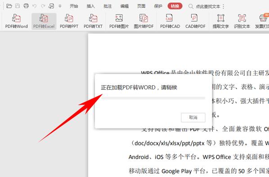Click the document line starting with (doc/docx/xls
This screenshot has width=269, height=177.
199,143
